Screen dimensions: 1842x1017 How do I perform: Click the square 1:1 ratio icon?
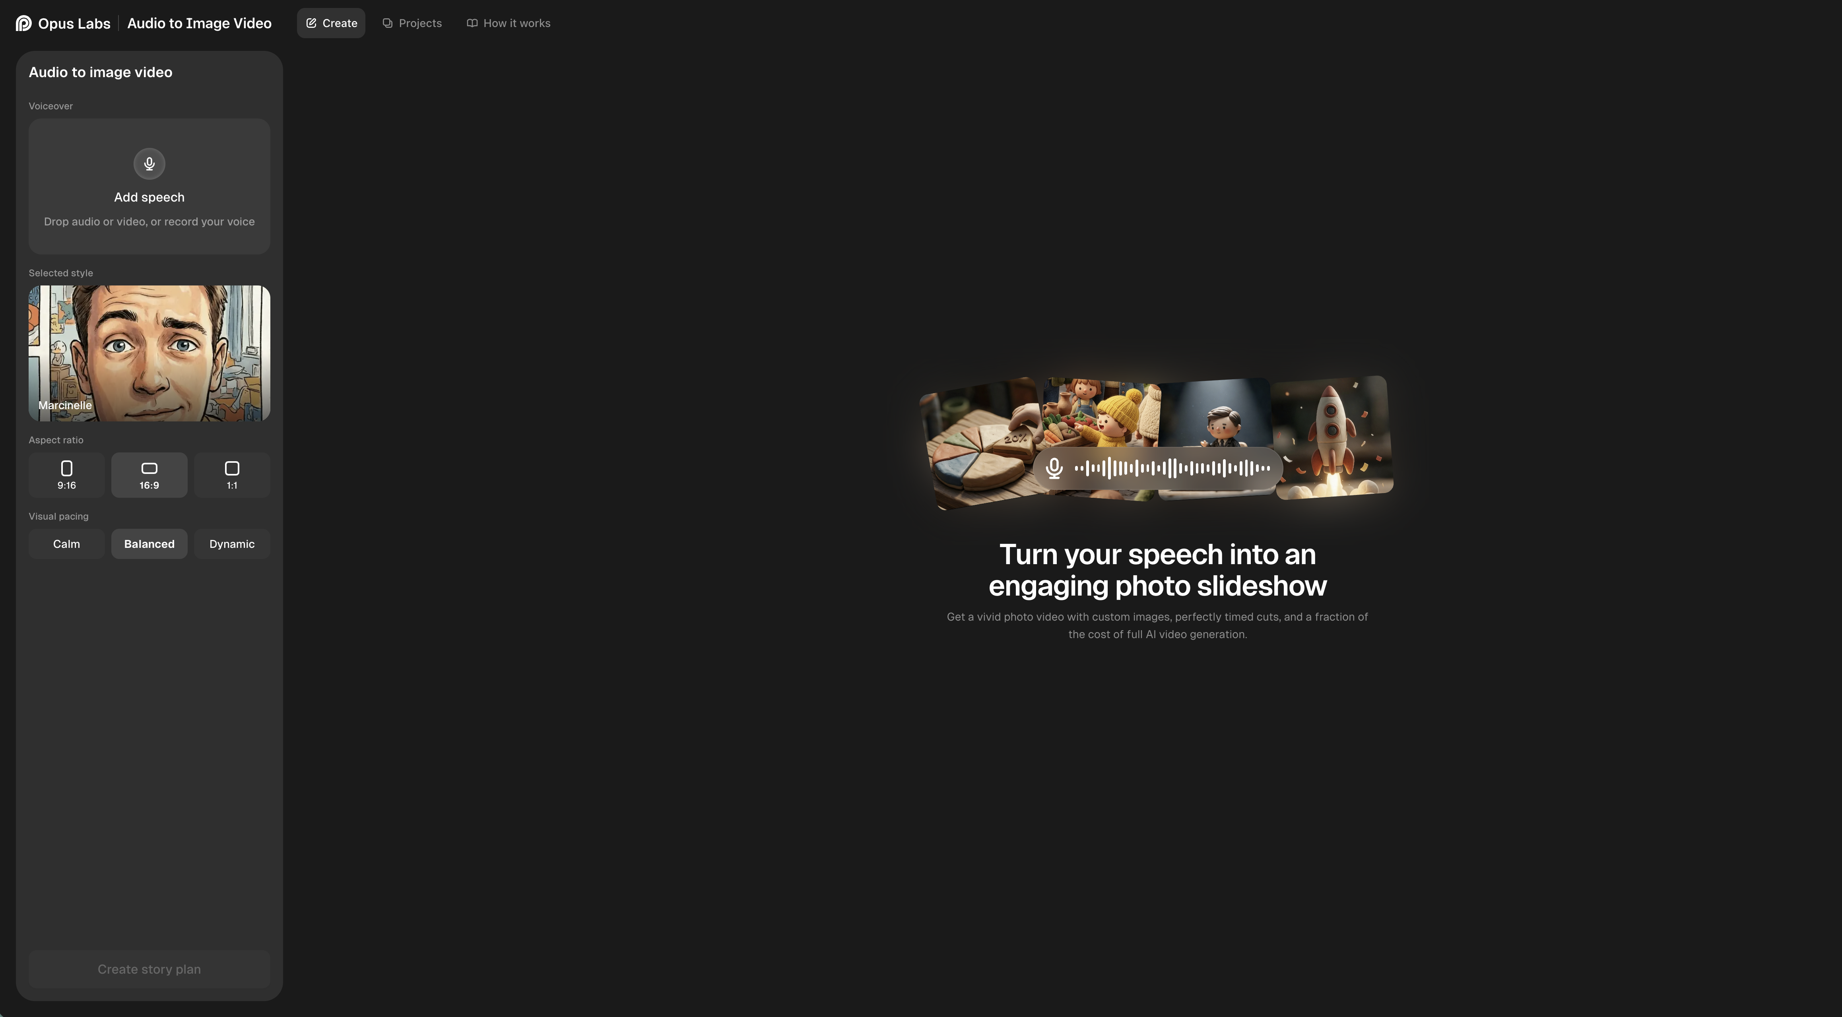(x=232, y=468)
